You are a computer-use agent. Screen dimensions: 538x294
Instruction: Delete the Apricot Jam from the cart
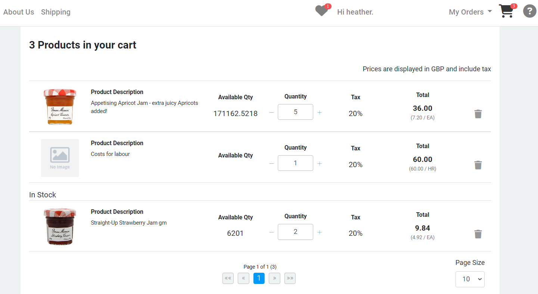click(x=478, y=114)
